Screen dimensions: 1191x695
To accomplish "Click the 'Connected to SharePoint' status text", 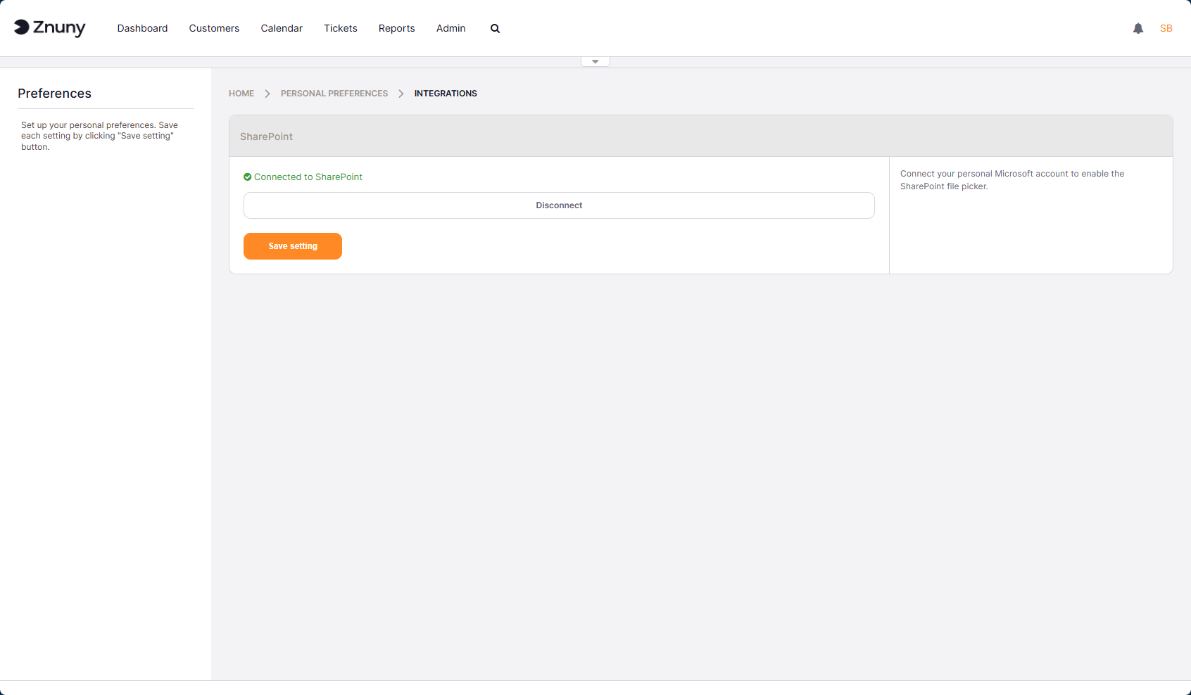I will pos(308,177).
